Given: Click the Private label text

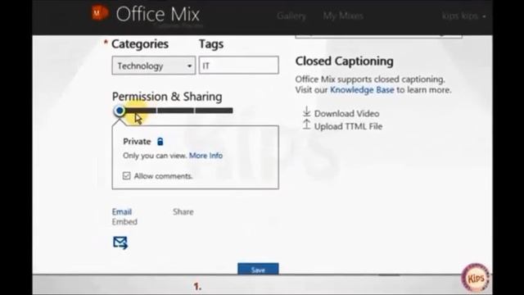Looking at the screenshot, I should (x=137, y=142).
